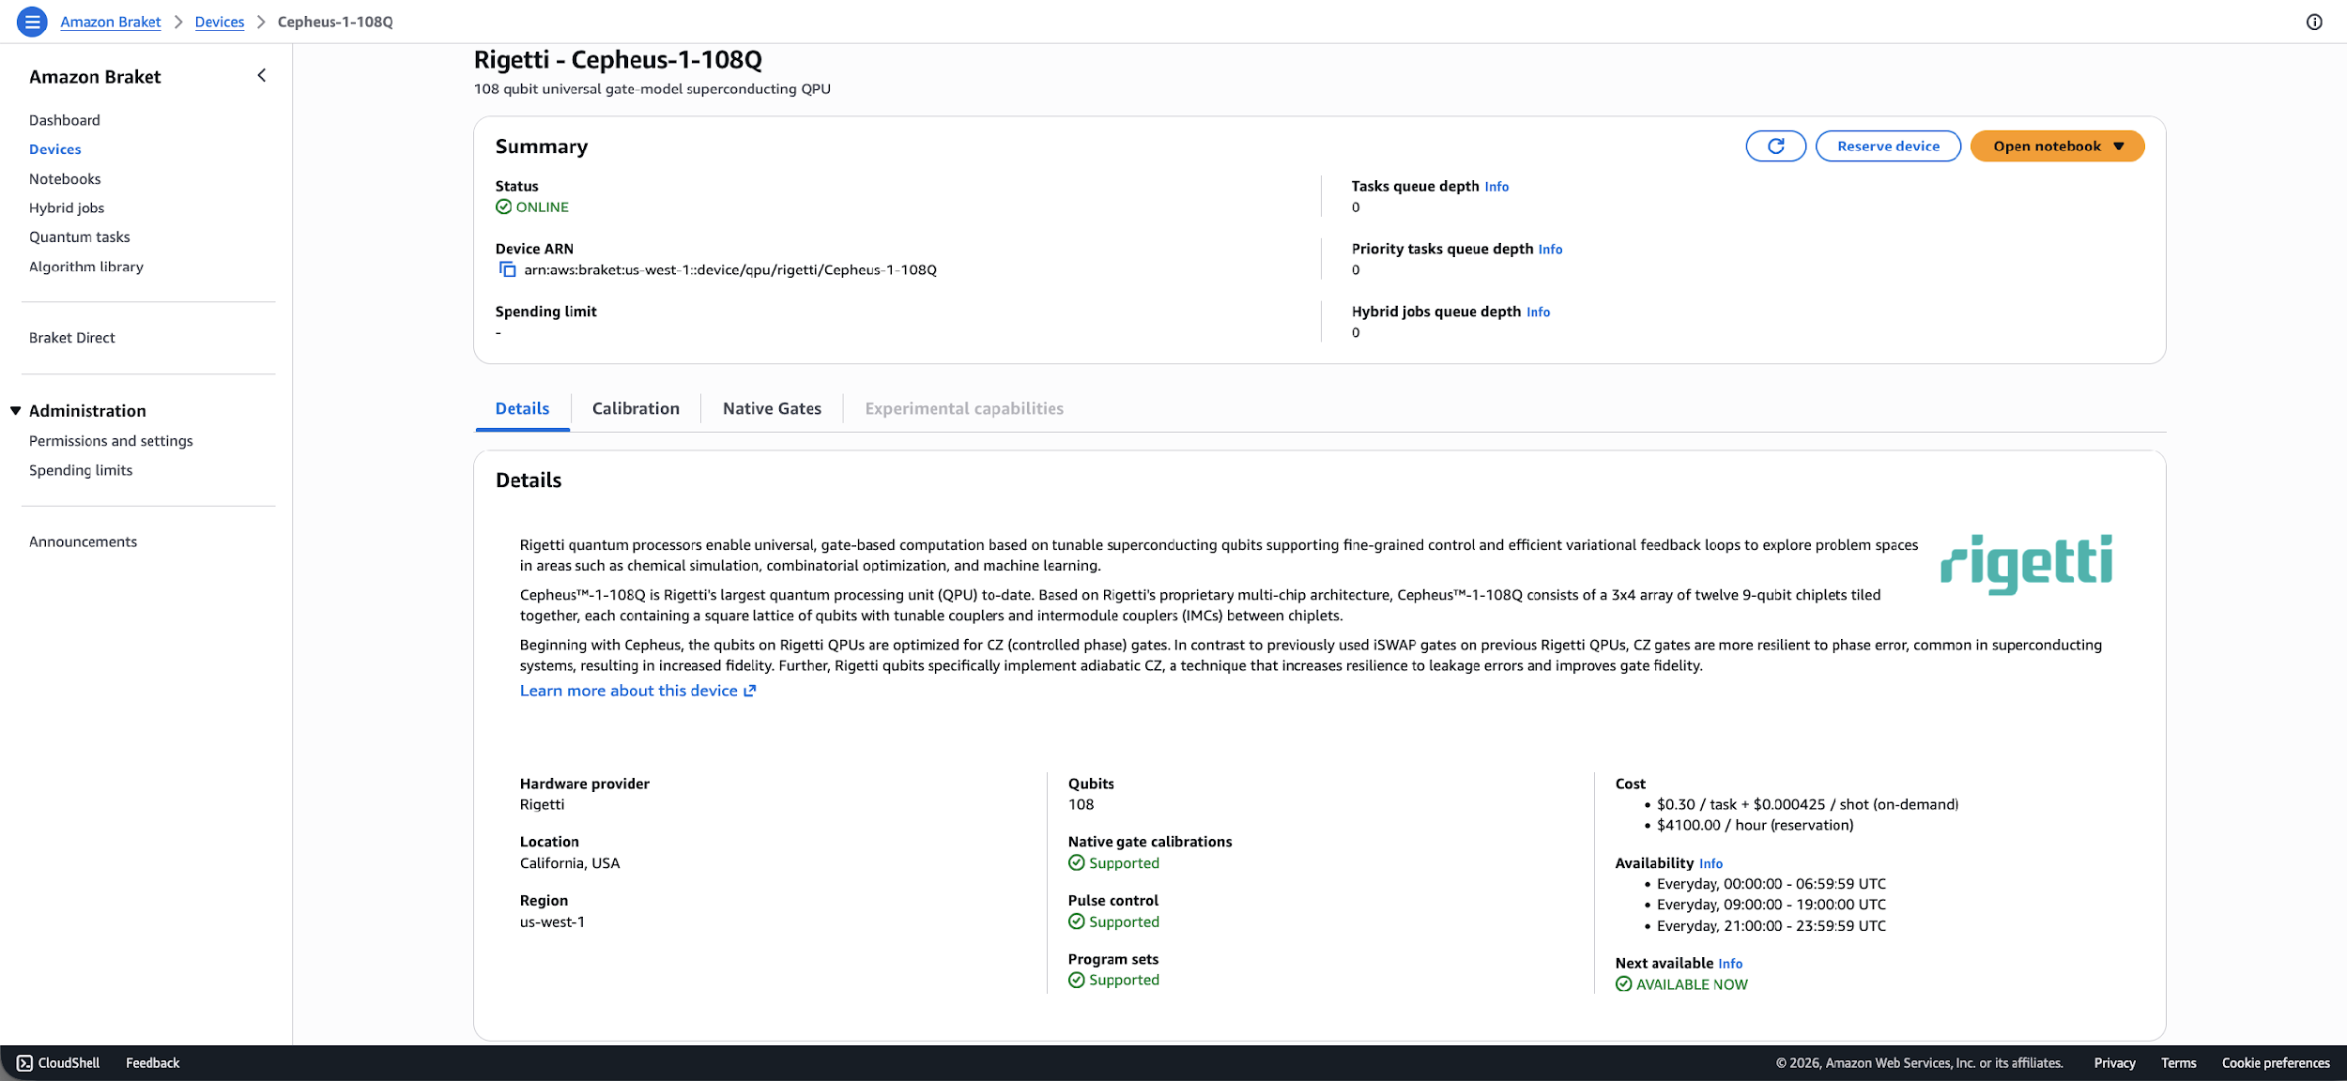Screen dimensions: 2347x1081
Task: Refresh the device summary
Action: click(1775, 146)
